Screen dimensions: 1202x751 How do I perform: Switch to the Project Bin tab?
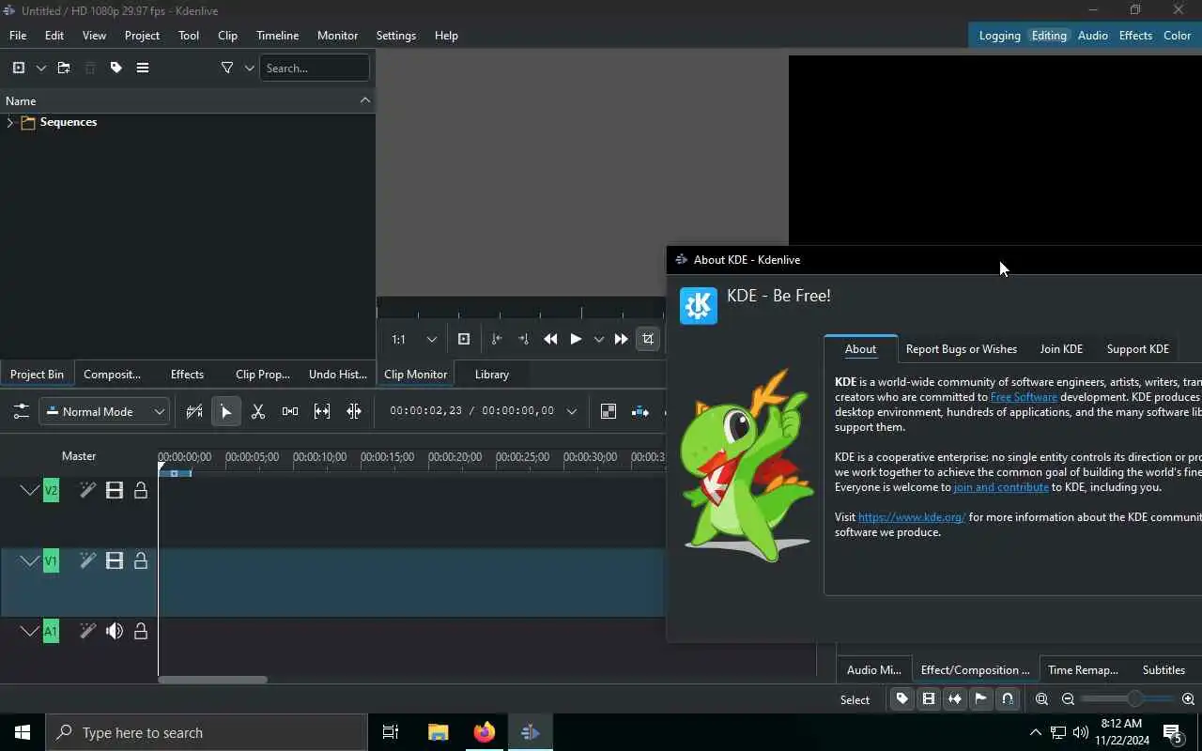[x=37, y=374]
